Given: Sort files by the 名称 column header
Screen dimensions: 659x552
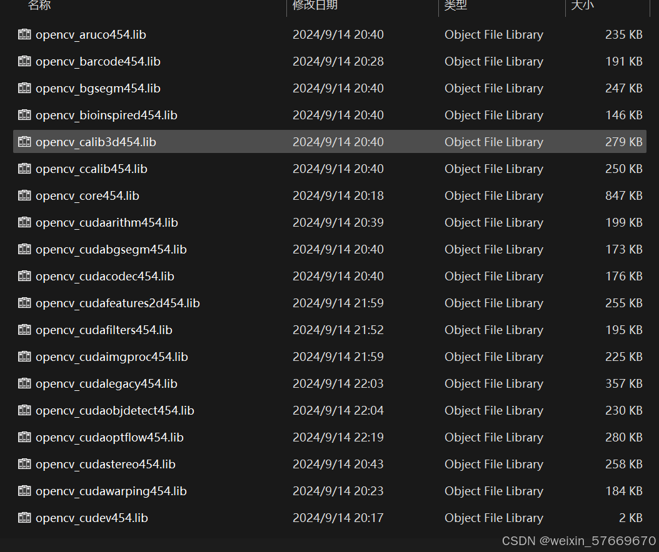Looking at the screenshot, I should [x=39, y=6].
